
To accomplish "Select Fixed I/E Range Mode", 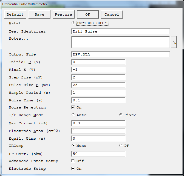I will [121, 115].
